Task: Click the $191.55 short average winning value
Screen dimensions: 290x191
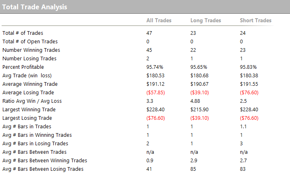Action: tap(249, 84)
